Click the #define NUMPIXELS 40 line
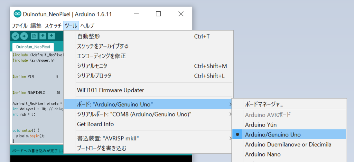The width and height of the screenshot is (354, 162). coord(36,93)
